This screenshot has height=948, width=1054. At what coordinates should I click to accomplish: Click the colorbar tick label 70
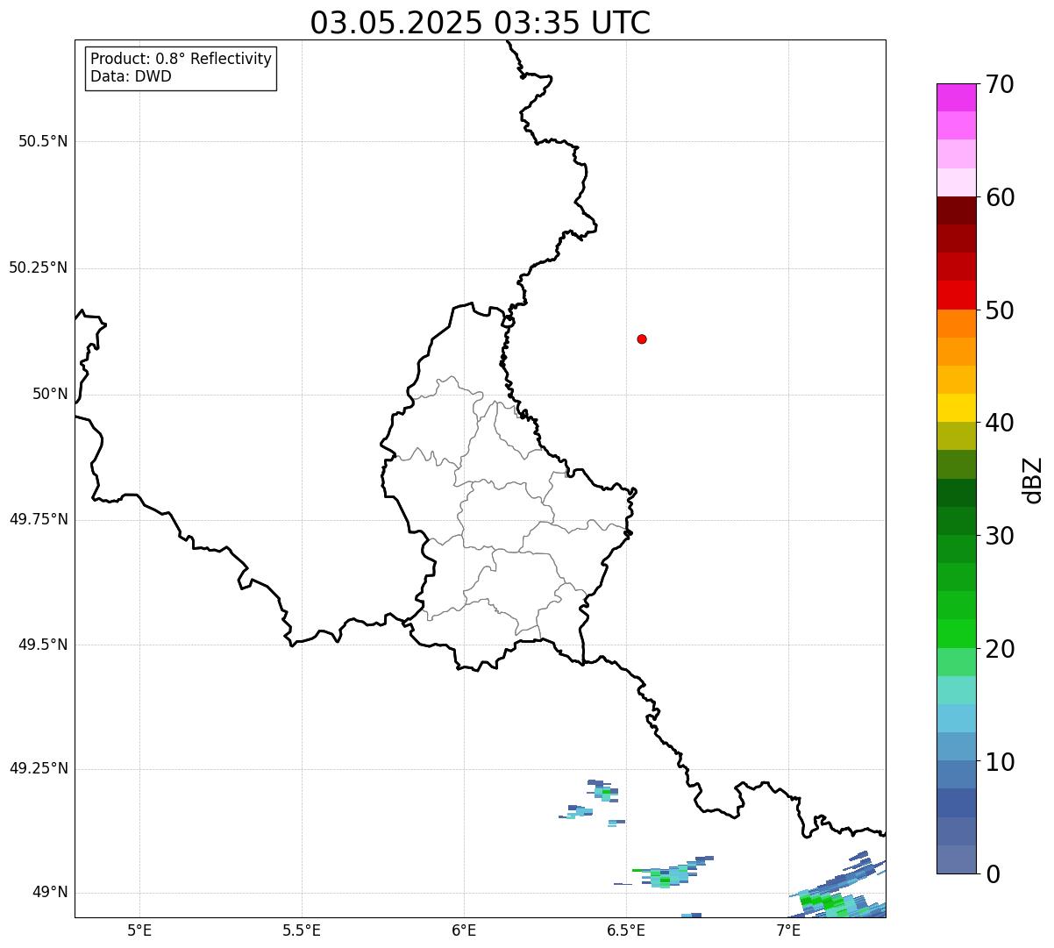pos(1000,85)
